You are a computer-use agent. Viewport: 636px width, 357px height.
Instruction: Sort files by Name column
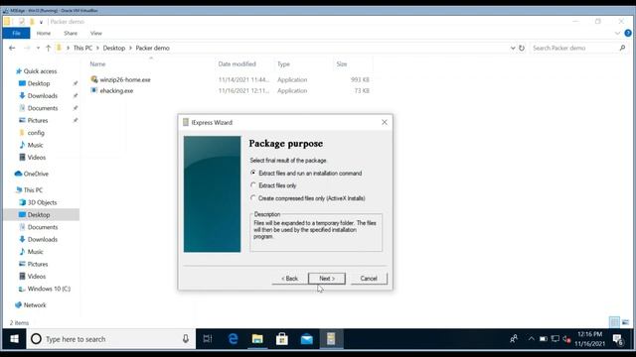click(x=97, y=63)
